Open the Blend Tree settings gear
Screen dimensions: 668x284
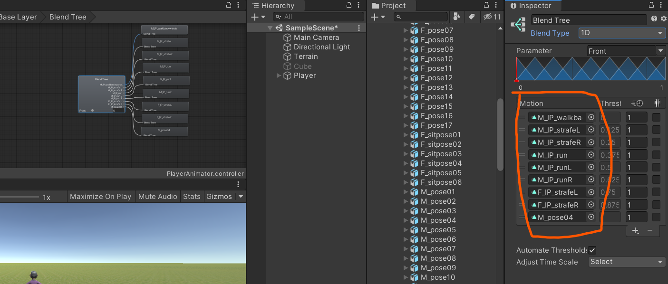click(x=664, y=19)
